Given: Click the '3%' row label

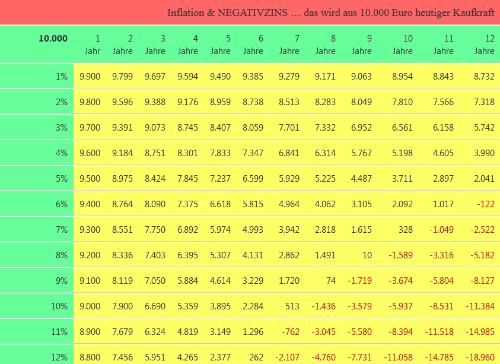Looking at the screenshot, I should pos(62,128).
